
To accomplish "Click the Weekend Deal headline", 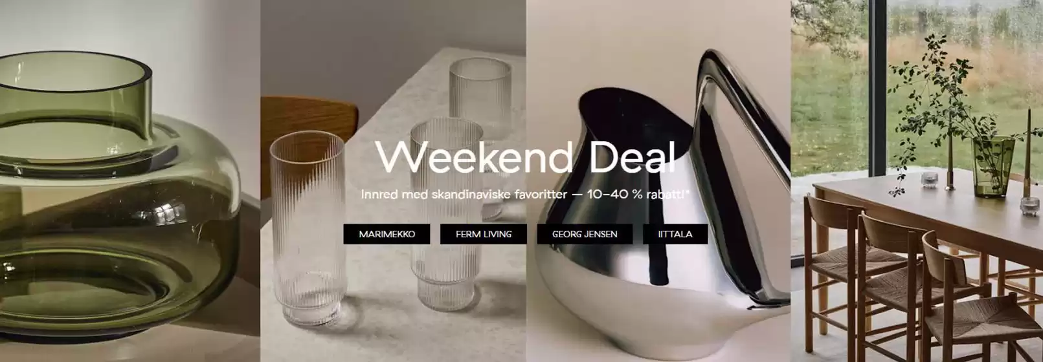I will pos(526,156).
